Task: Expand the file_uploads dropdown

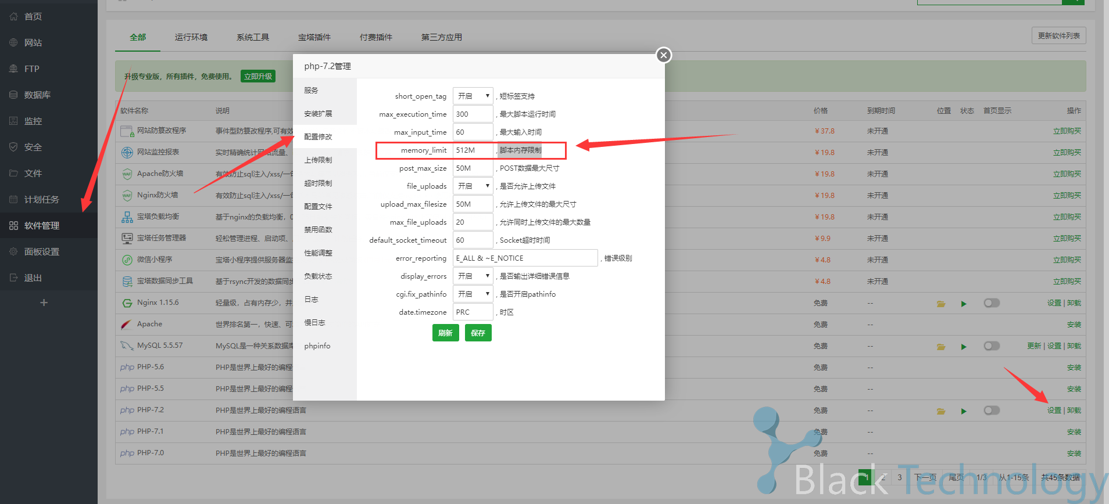Action: 473,186
